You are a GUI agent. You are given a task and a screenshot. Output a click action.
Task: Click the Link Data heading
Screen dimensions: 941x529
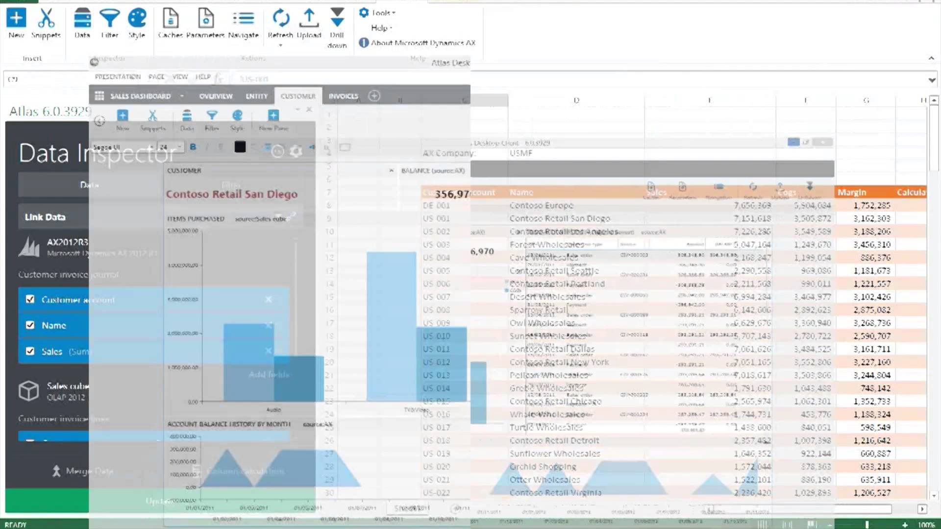coord(45,217)
